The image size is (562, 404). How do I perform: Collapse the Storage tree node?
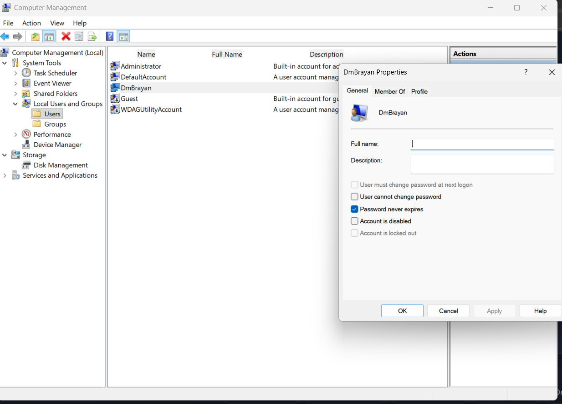click(x=5, y=155)
